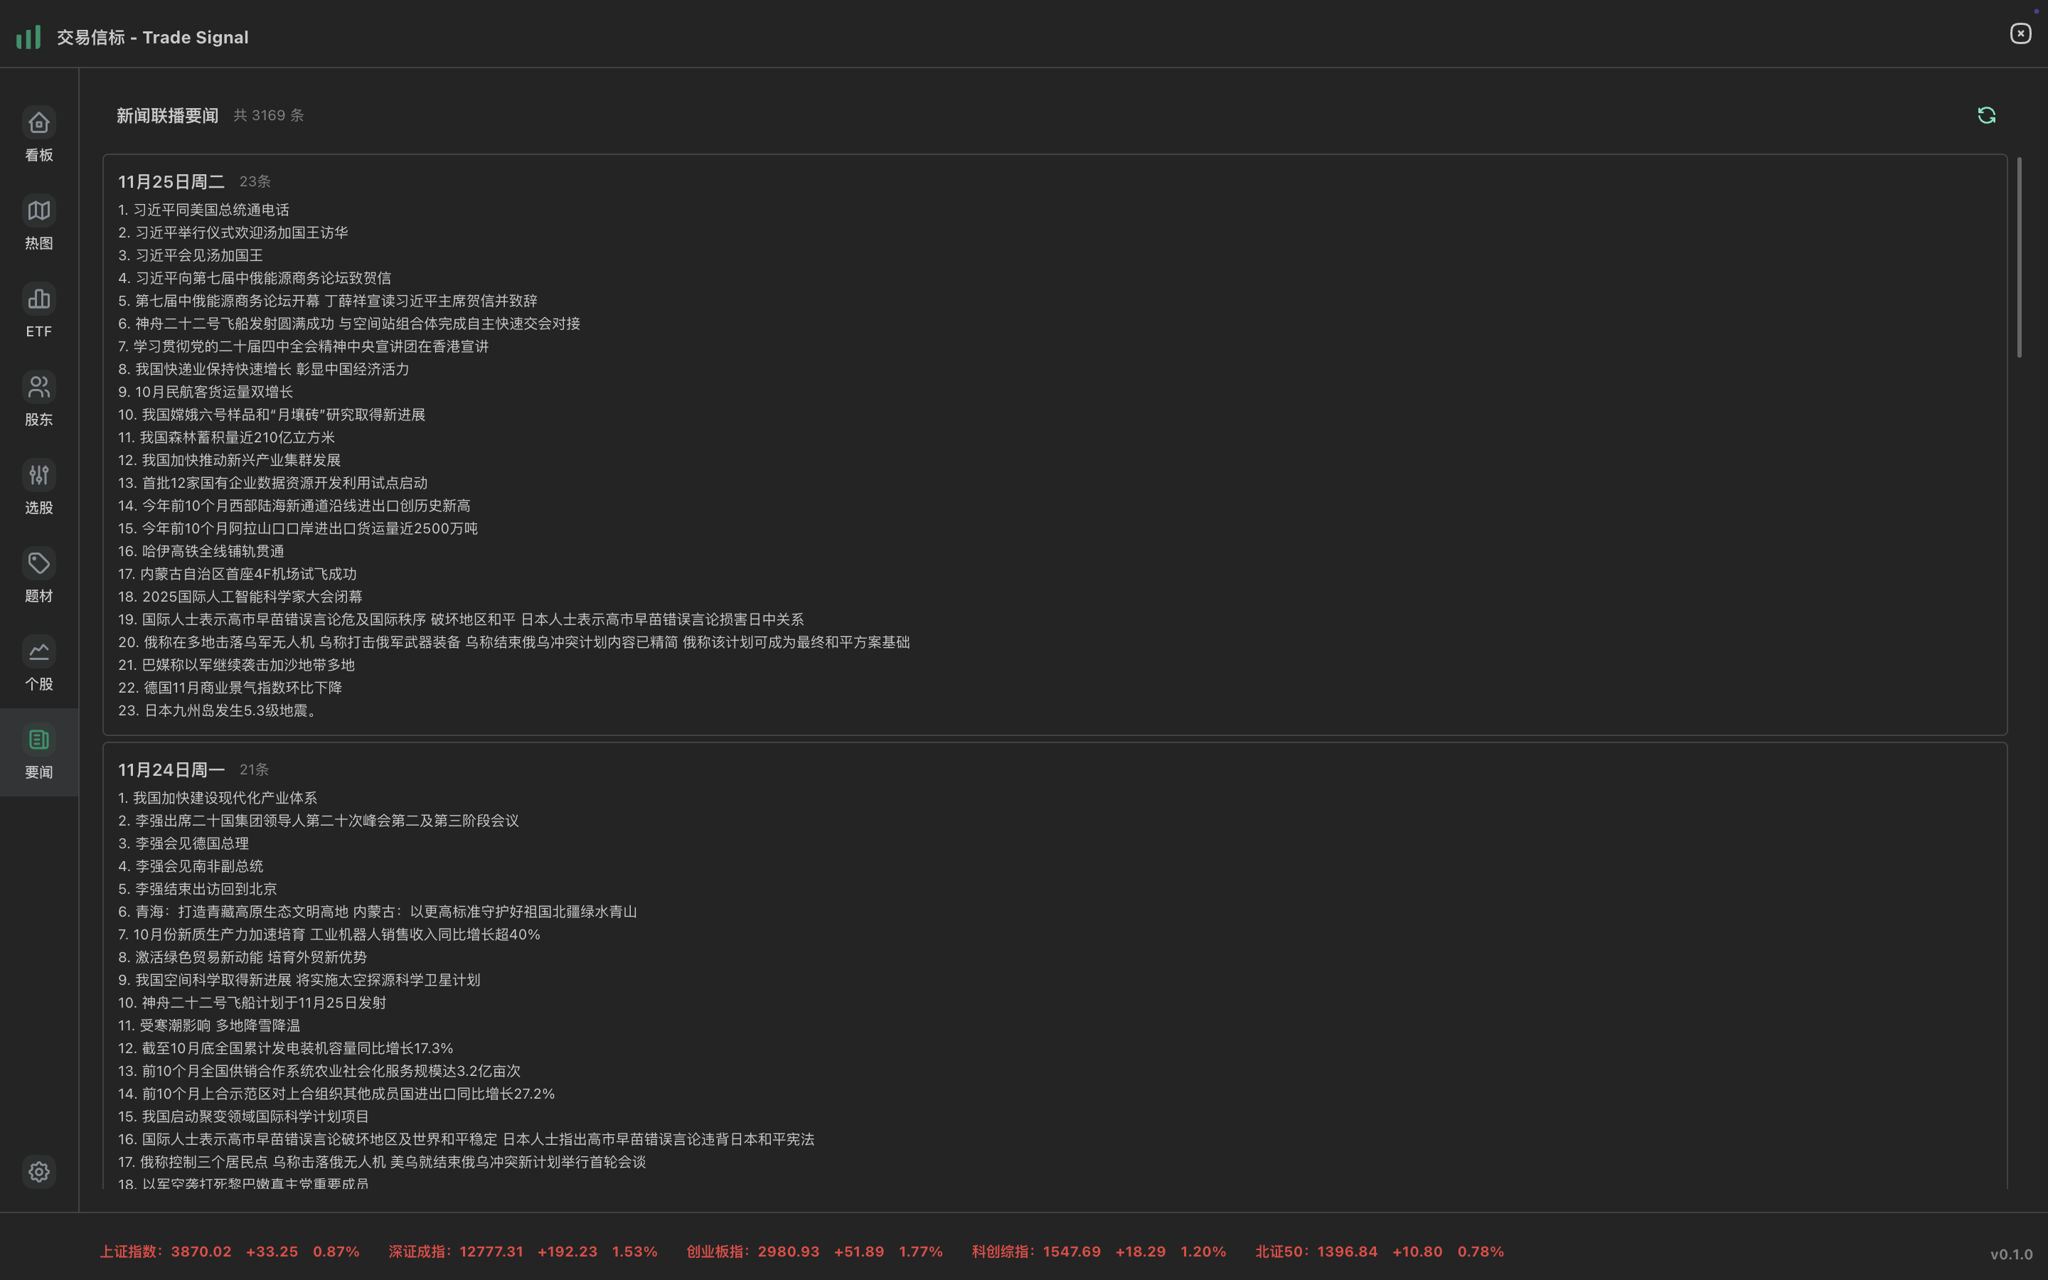Open the 选股 stock screener
Screen dimensions: 2048x1280
tap(39, 476)
